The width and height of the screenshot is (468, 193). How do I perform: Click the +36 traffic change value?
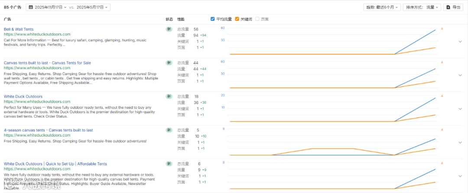pos(203,103)
